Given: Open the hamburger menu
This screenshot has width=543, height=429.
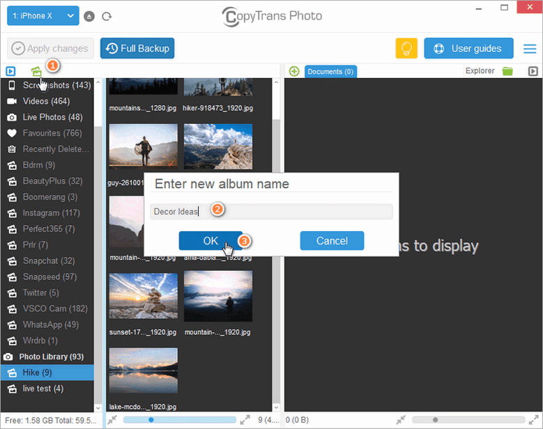Looking at the screenshot, I should pyautogui.click(x=530, y=49).
